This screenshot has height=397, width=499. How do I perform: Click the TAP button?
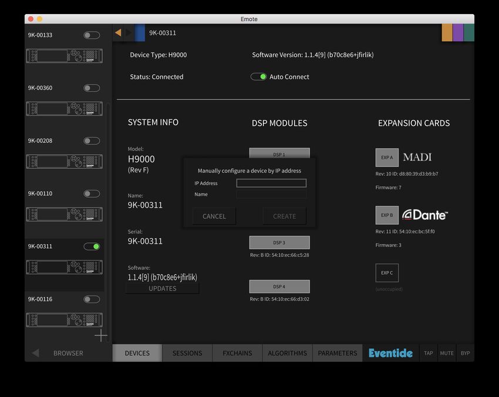click(429, 353)
